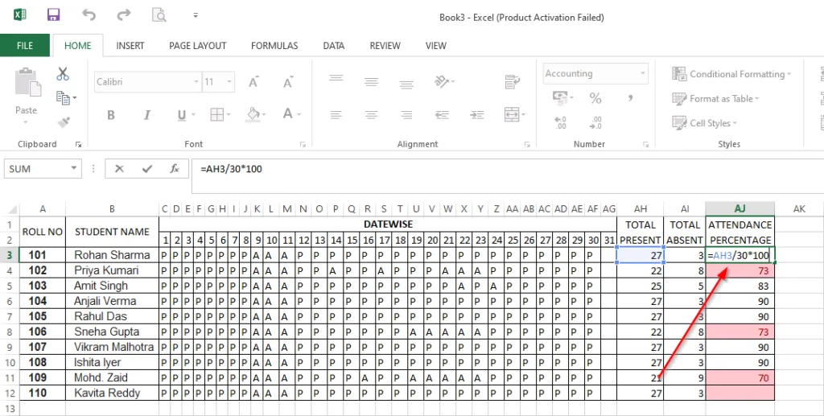Click Center alignment icon

point(372,114)
